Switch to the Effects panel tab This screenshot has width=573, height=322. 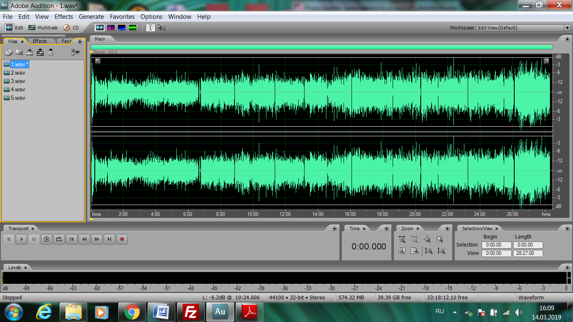pos(40,41)
